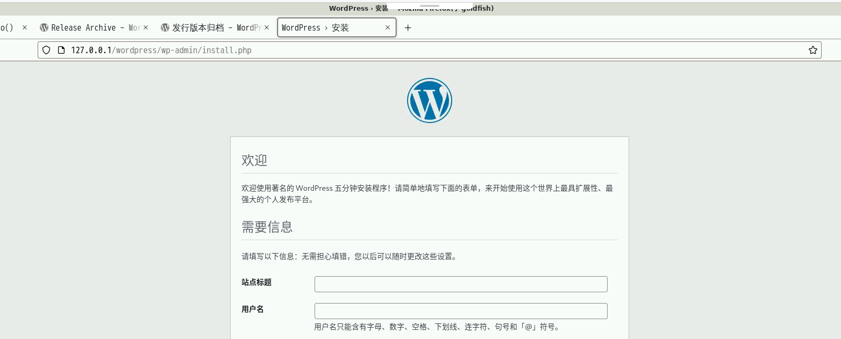Close the '发行版本归档' tab

(266, 27)
